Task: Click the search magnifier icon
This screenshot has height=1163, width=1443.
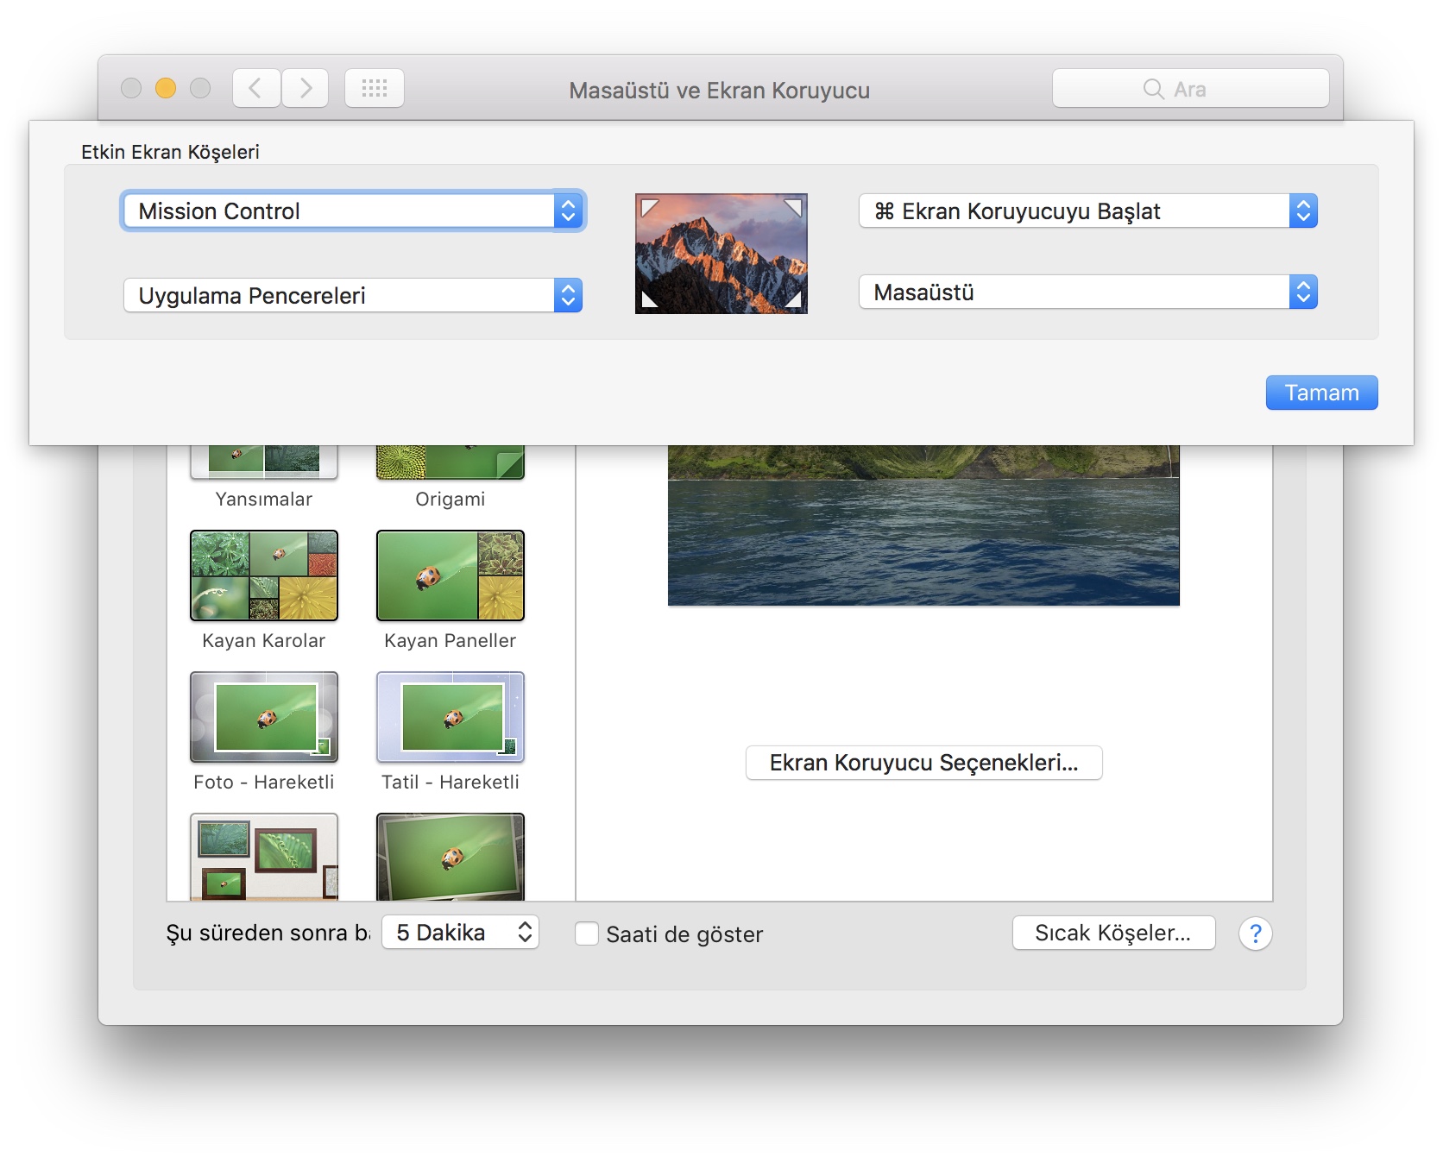Action: [1153, 89]
